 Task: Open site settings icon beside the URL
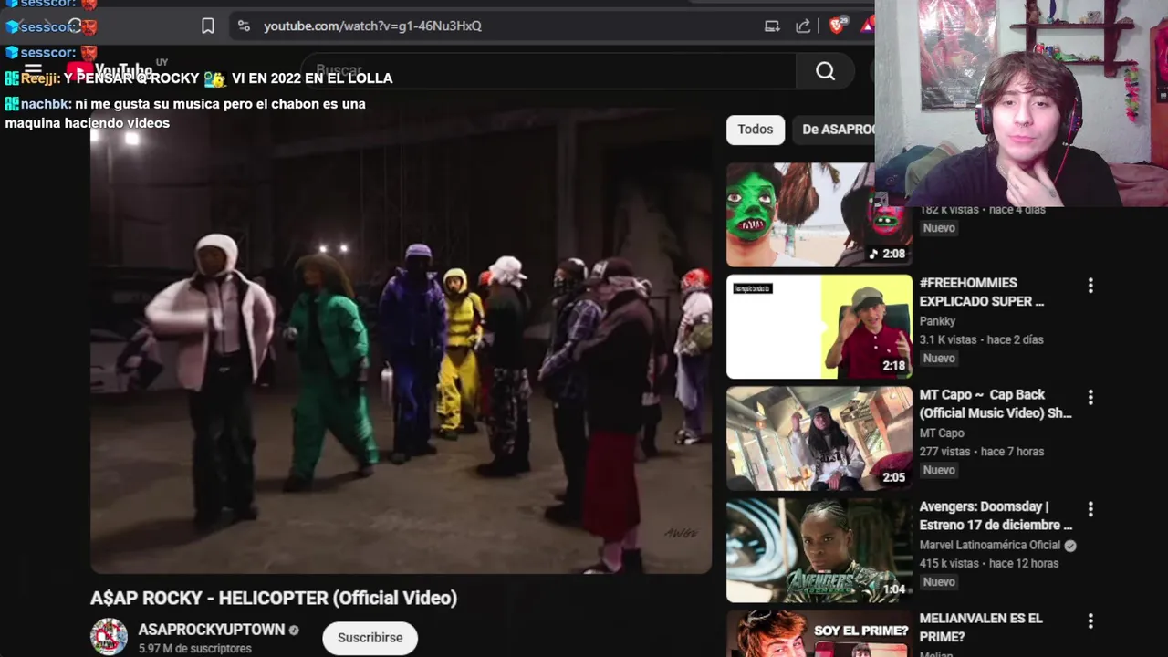(244, 26)
